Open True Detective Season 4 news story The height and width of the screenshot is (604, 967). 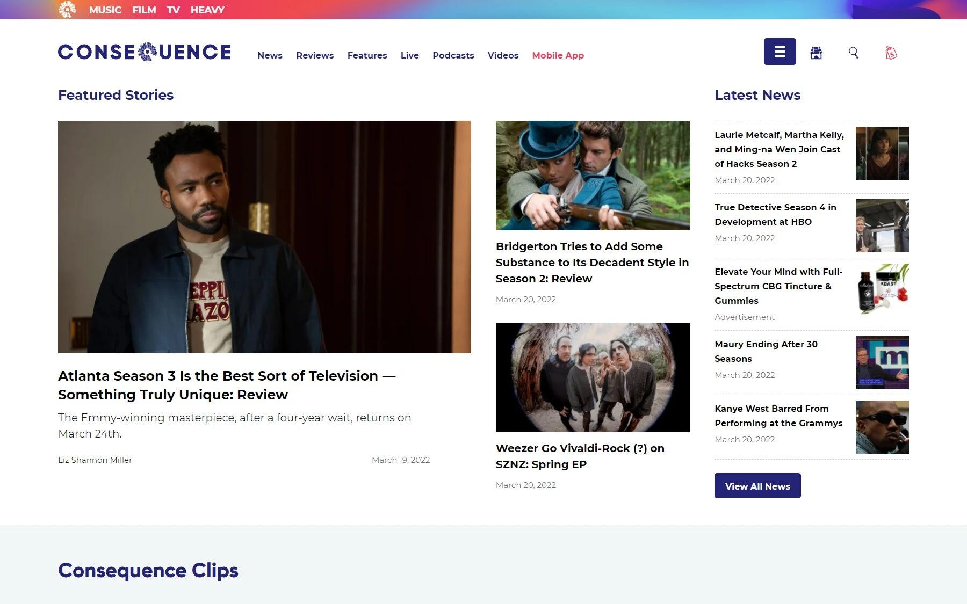[x=775, y=214]
